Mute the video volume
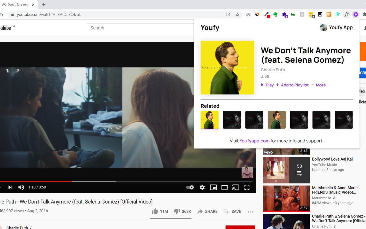Image resolution: width=366 pixels, height=229 pixels. [21, 187]
